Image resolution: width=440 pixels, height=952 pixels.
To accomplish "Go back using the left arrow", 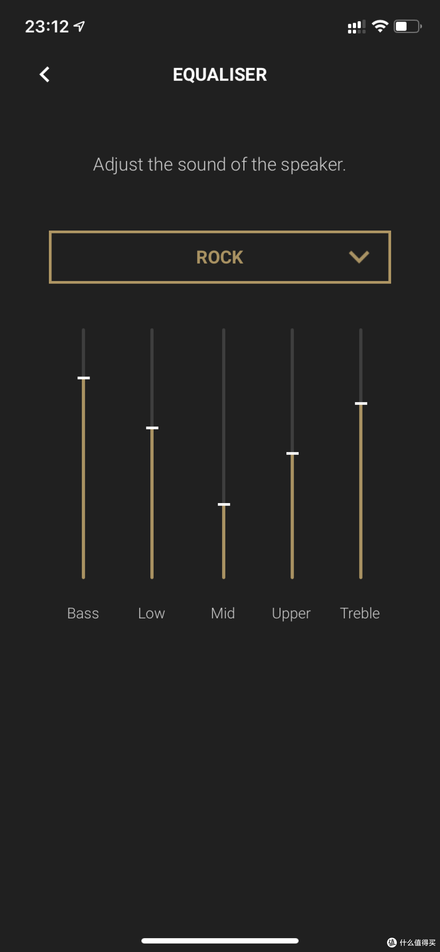I will pos(44,75).
